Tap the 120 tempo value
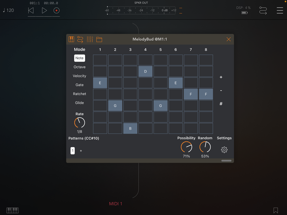This screenshot has width=287, height=215. click(x=8, y=10)
